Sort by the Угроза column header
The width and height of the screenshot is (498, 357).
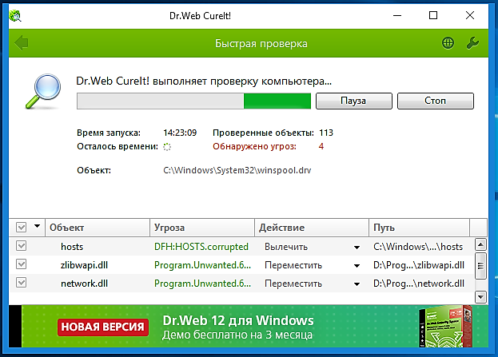point(202,228)
